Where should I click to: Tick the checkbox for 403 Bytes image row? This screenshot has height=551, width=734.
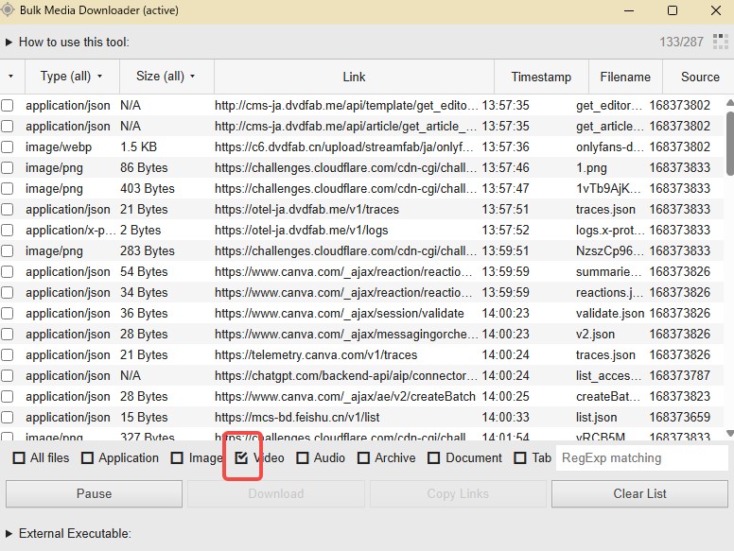click(7, 188)
